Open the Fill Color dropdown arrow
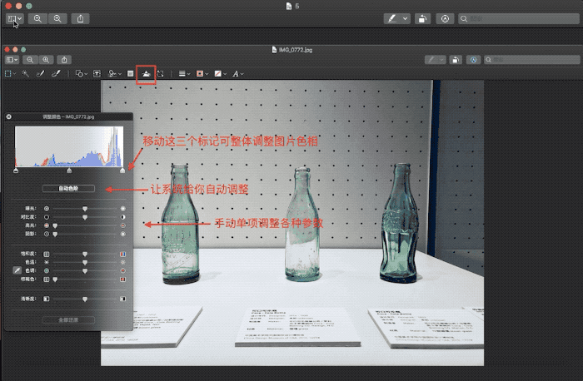This screenshot has width=583, height=381. 225,74
